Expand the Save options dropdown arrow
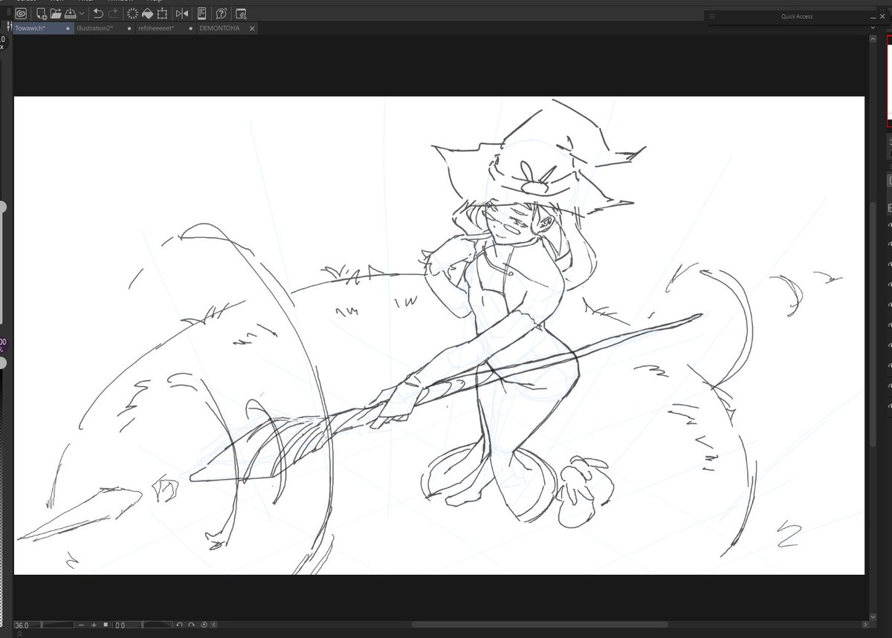This screenshot has height=638, width=892. pos(82,13)
